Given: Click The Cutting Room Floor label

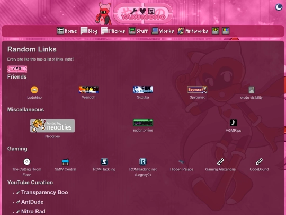Looking at the screenshot, I should click(x=27, y=172).
